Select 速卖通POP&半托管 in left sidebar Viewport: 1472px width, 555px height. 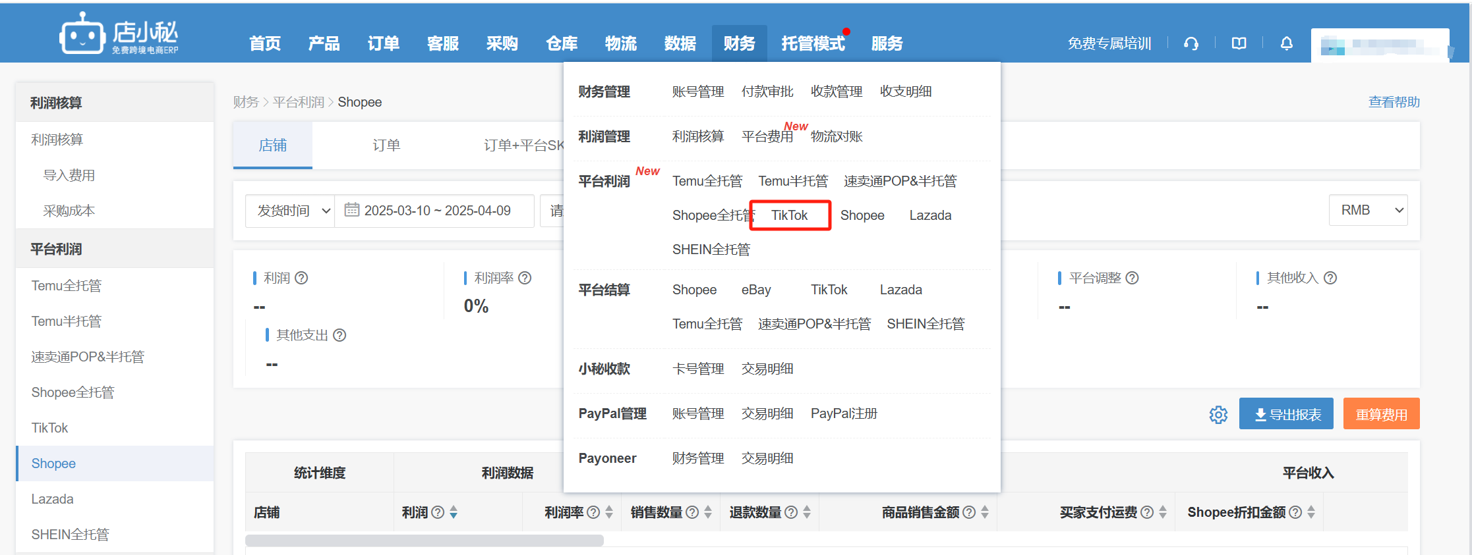(88, 357)
